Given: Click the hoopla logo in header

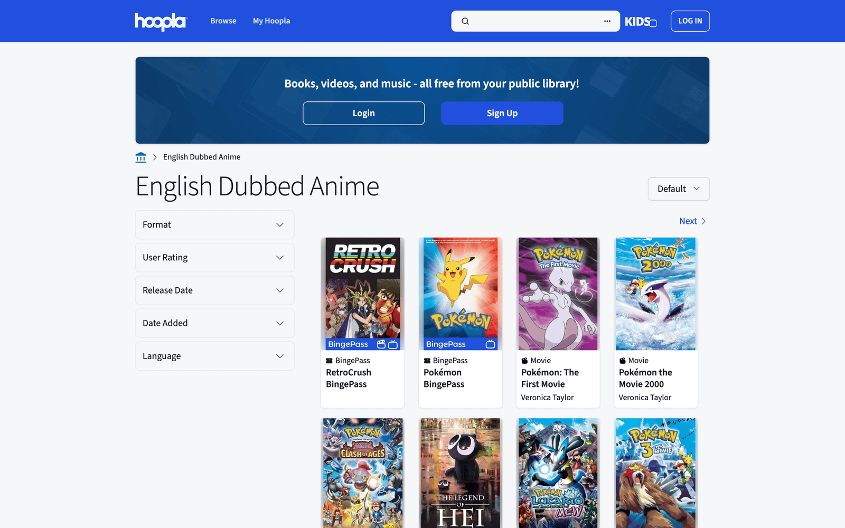Looking at the screenshot, I should tap(161, 22).
